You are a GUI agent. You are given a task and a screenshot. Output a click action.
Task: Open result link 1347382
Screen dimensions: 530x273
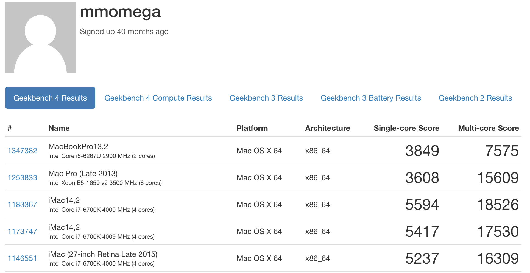click(x=22, y=151)
